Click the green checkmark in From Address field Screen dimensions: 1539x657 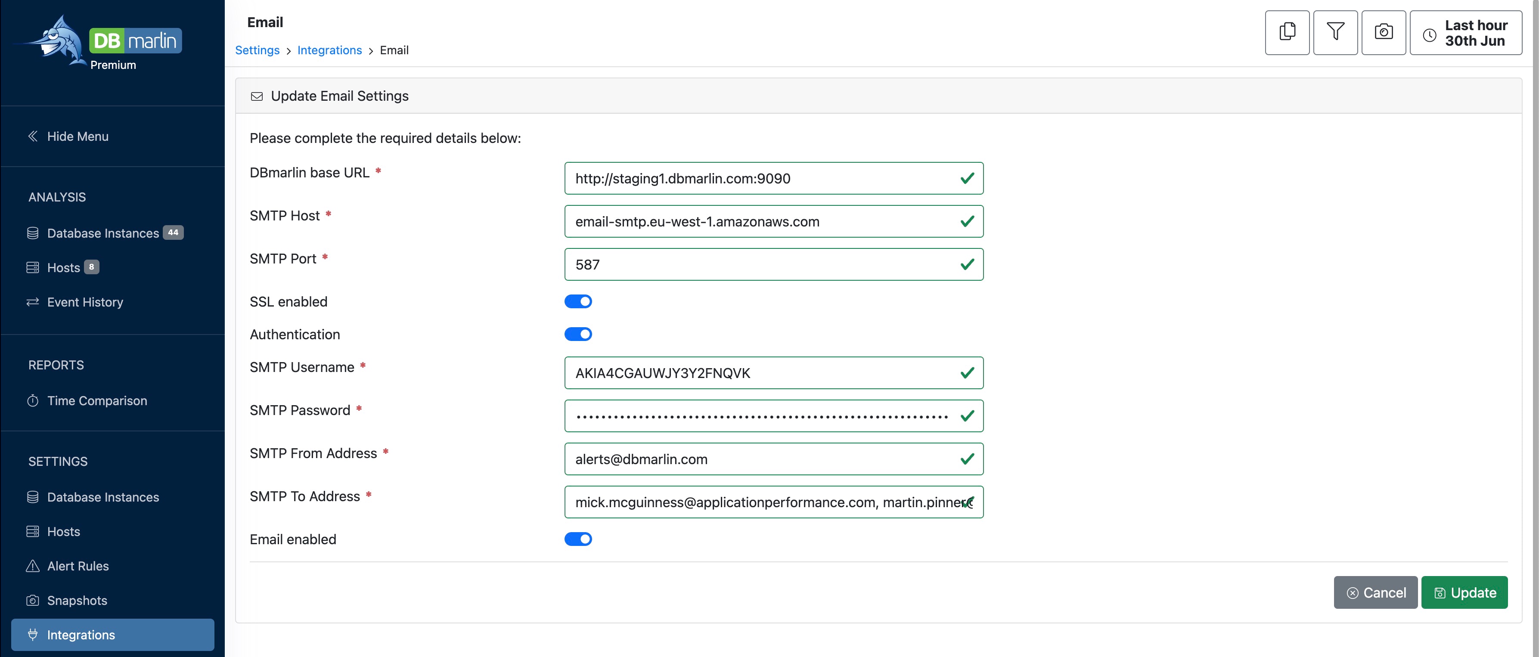point(967,459)
